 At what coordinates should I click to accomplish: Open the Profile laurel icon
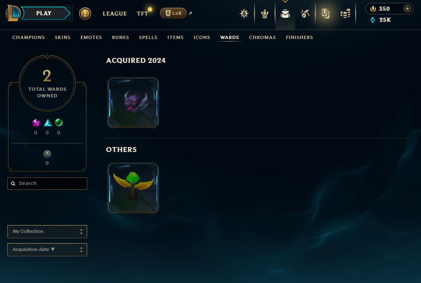coord(265,14)
